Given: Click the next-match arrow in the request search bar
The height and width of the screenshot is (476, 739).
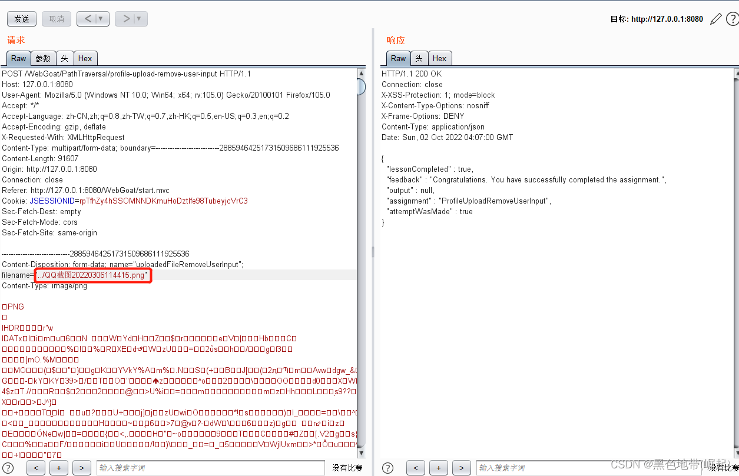Looking at the screenshot, I should click(81, 467).
